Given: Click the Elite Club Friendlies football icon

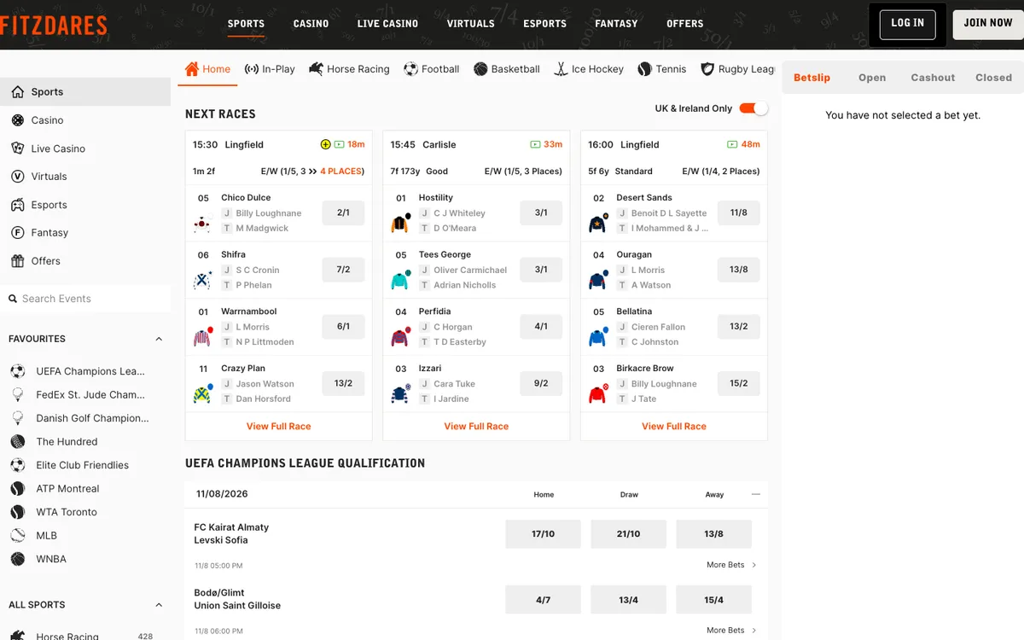Looking at the screenshot, I should (17, 465).
